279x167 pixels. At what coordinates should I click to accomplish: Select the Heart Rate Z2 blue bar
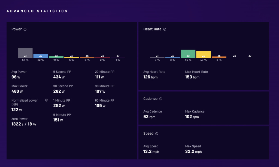pyautogui.click(x=172, y=57)
